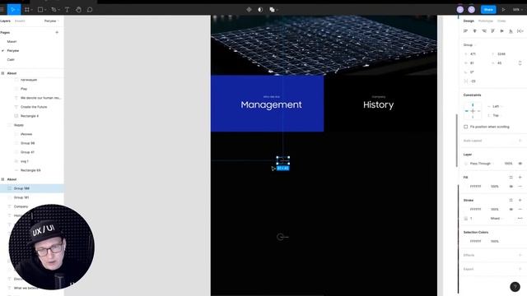This screenshot has height=296, width=527.
Task: Open Fill styles icon
Action: (x=511, y=178)
